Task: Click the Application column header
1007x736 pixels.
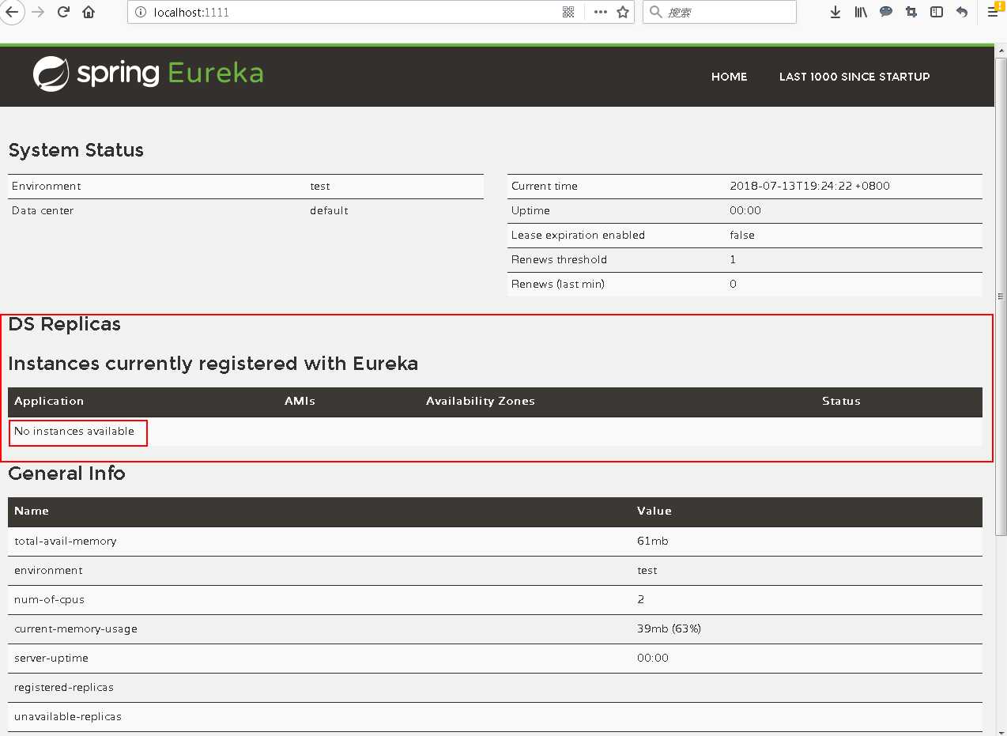Action: point(49,401)
